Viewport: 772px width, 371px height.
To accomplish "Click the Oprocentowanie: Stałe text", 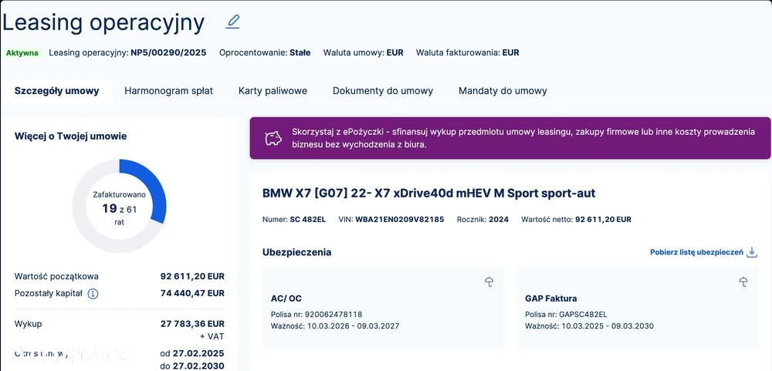I will coord(265,52).
